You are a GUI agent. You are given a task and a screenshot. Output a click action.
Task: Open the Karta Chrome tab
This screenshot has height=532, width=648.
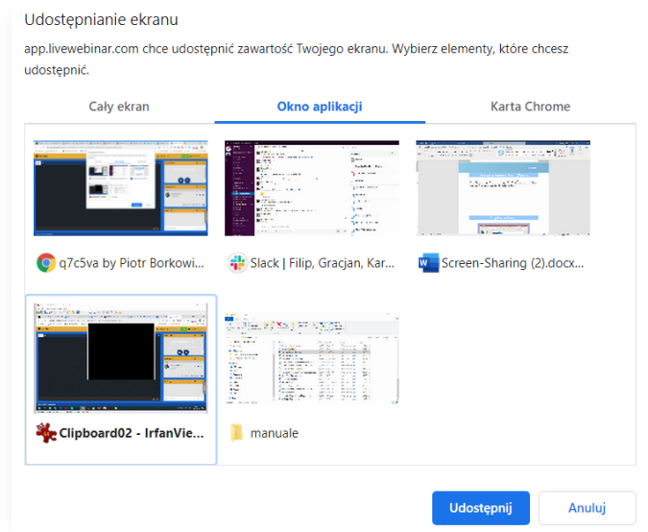tap(530, 107)
